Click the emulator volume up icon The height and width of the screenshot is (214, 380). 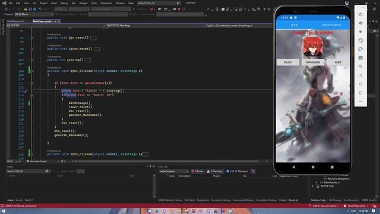[x=360, y=23]
